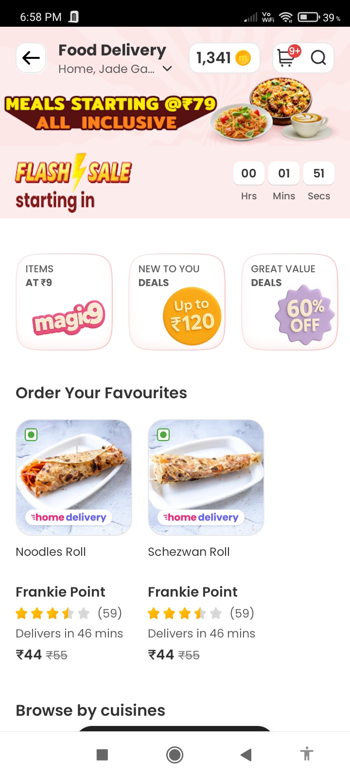Tap the 1,341 coins balance pill
The height and width of the screenshot is (778, 350).
(224, 58)
